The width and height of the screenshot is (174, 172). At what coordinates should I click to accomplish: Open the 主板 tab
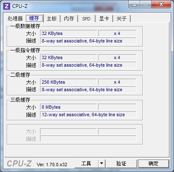coord(52,19)
